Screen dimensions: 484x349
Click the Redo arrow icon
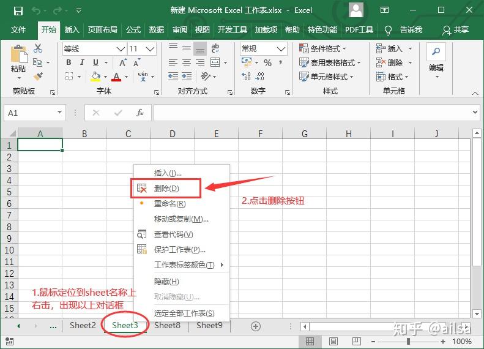[58, 11]
